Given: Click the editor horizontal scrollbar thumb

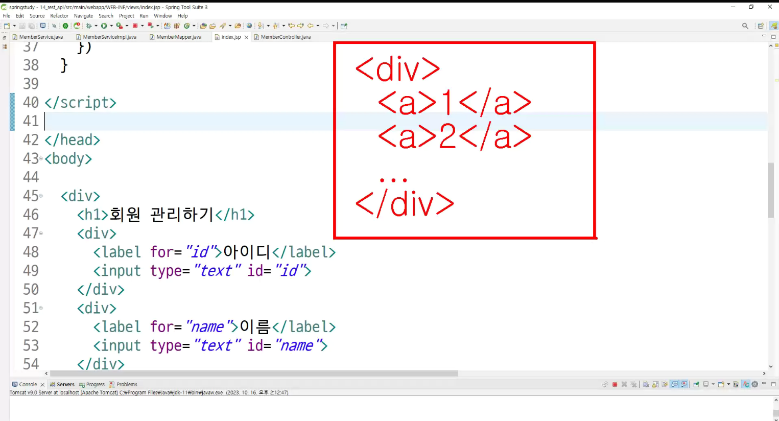Looking at the screenshot, I should coord(254,373).
